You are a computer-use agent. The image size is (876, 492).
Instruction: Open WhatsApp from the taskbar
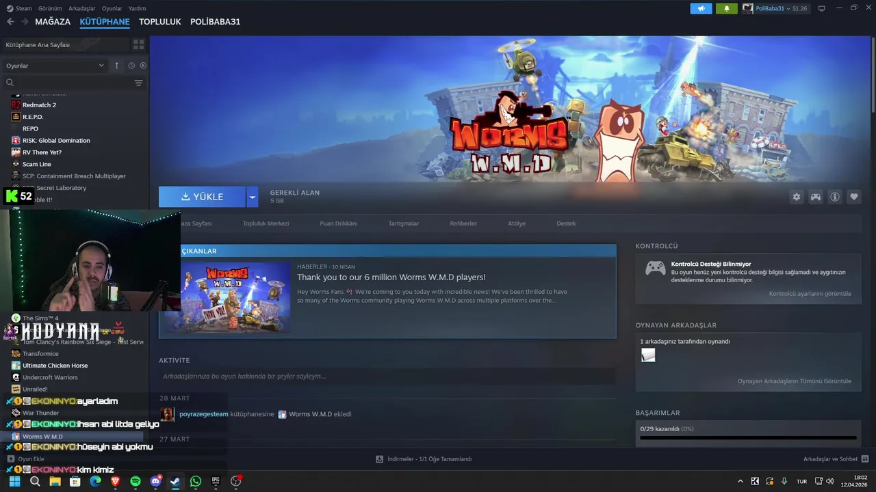pyautogui.click(x=196, y=481)
